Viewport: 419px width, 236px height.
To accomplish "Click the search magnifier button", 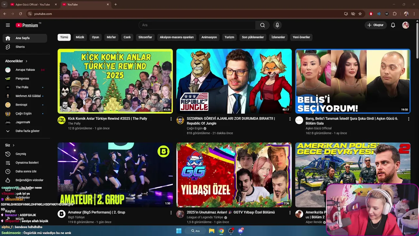I will pyautogui.click(x=263, y=25).
